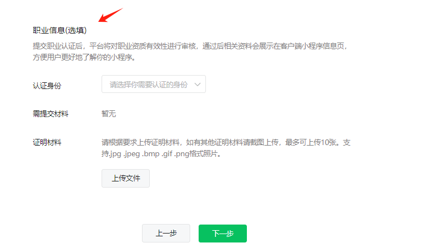Screen dimensions: 427x252
Task: Click the red arrow annotation above the heading
Action: 111,15
